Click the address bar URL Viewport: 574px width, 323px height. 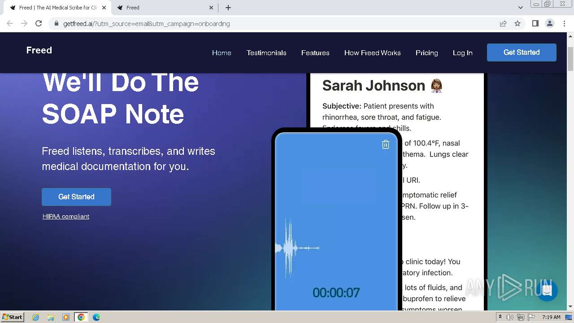(147, 24)
